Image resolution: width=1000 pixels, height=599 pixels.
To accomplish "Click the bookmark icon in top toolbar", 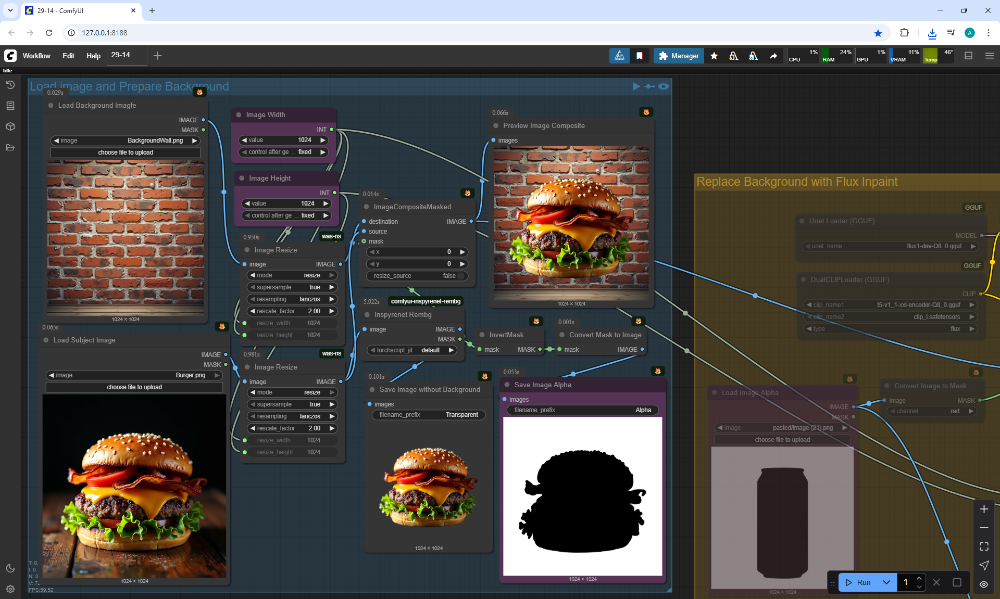I will 640,56.
